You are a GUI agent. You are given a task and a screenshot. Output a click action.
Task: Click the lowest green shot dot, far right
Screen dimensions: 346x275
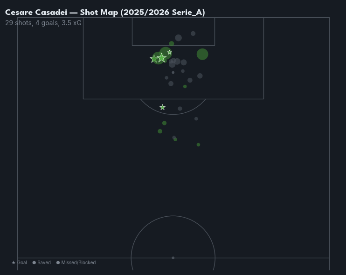(x=198, y=145)
